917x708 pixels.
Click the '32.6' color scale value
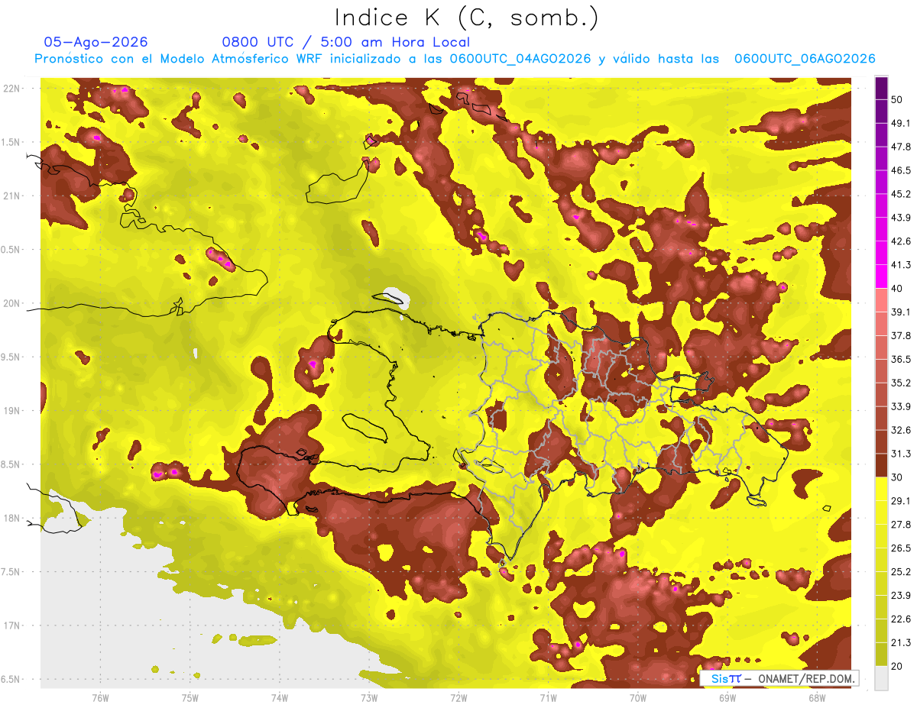(900, 430)
